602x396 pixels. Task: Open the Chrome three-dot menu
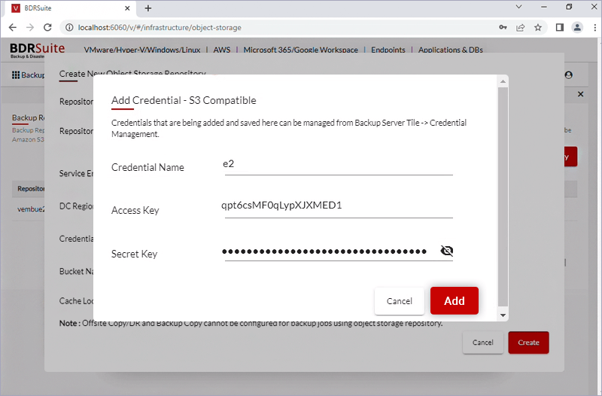click(x=594, y=27)
